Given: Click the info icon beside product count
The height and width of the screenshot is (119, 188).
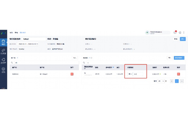Looking at the screenshot, I should [x=91, y=58].
